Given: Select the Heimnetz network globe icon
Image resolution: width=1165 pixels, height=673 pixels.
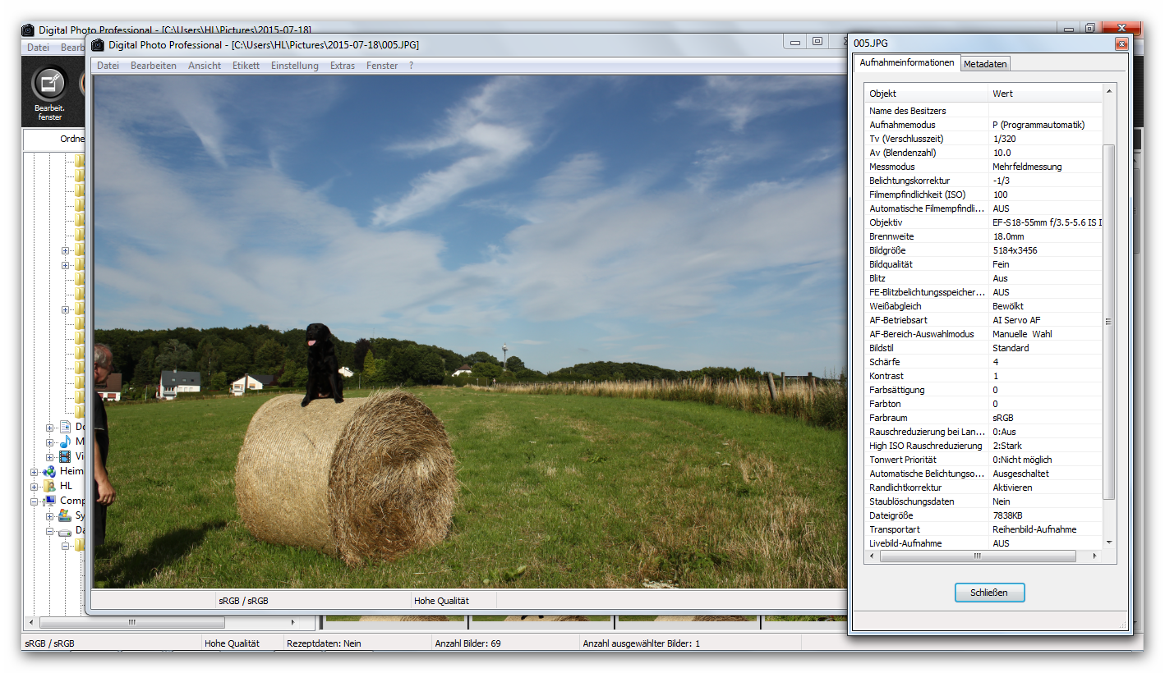Looking at the screenshot, I should pyautogui.click(x=49, y=471).
